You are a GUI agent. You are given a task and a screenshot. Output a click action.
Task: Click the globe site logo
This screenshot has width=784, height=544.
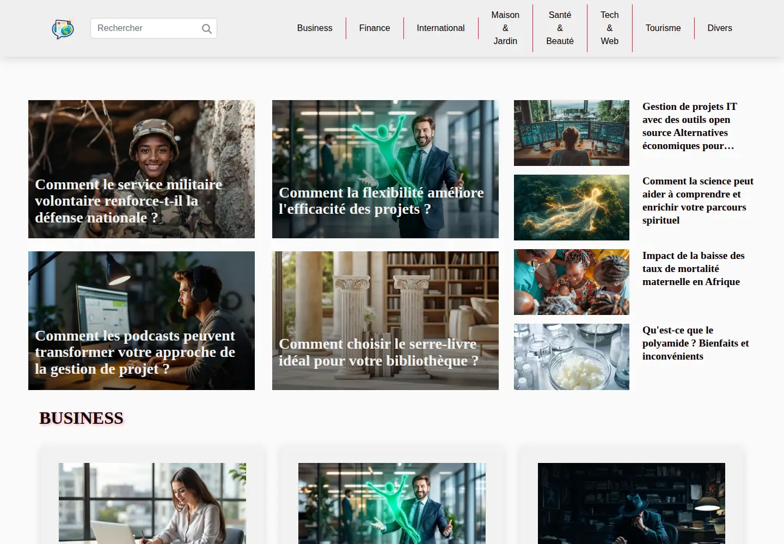63,28
